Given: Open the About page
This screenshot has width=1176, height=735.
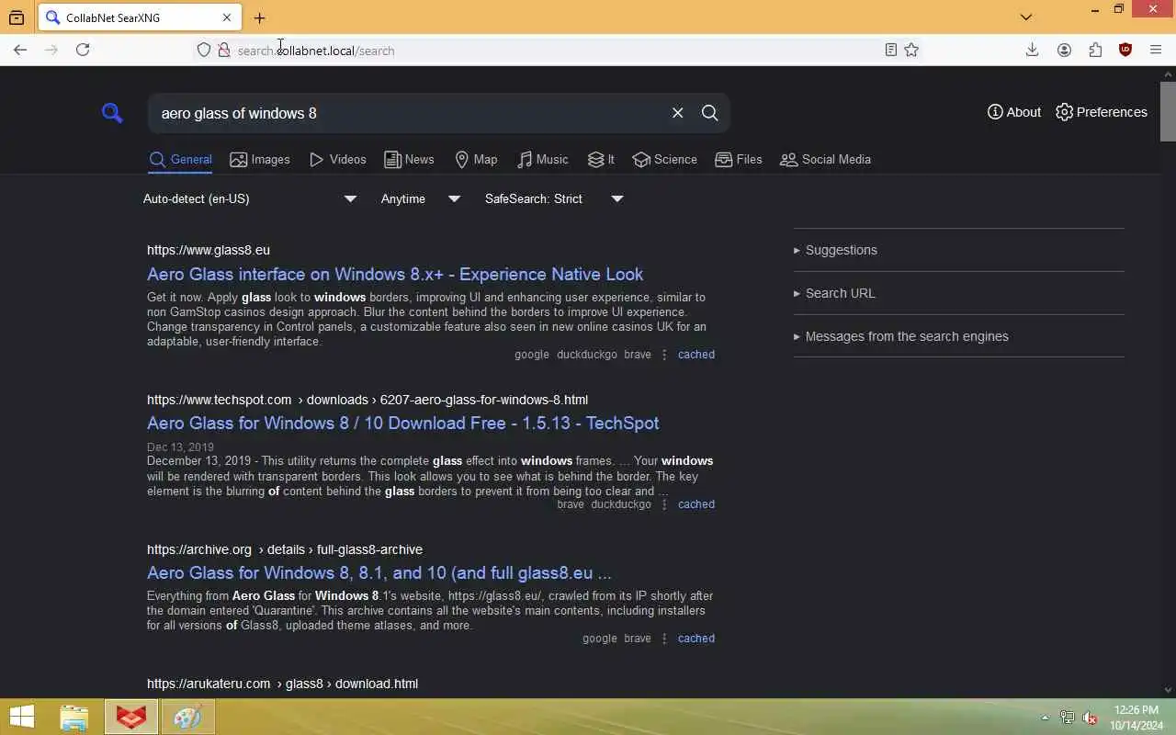Looking at the screenshot, I should click(x=1014, y=112).
